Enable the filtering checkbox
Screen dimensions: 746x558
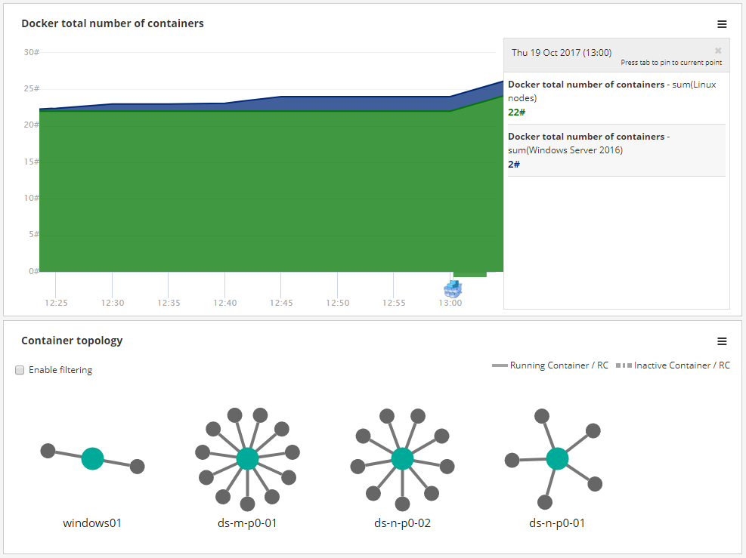tap(20, 370)
